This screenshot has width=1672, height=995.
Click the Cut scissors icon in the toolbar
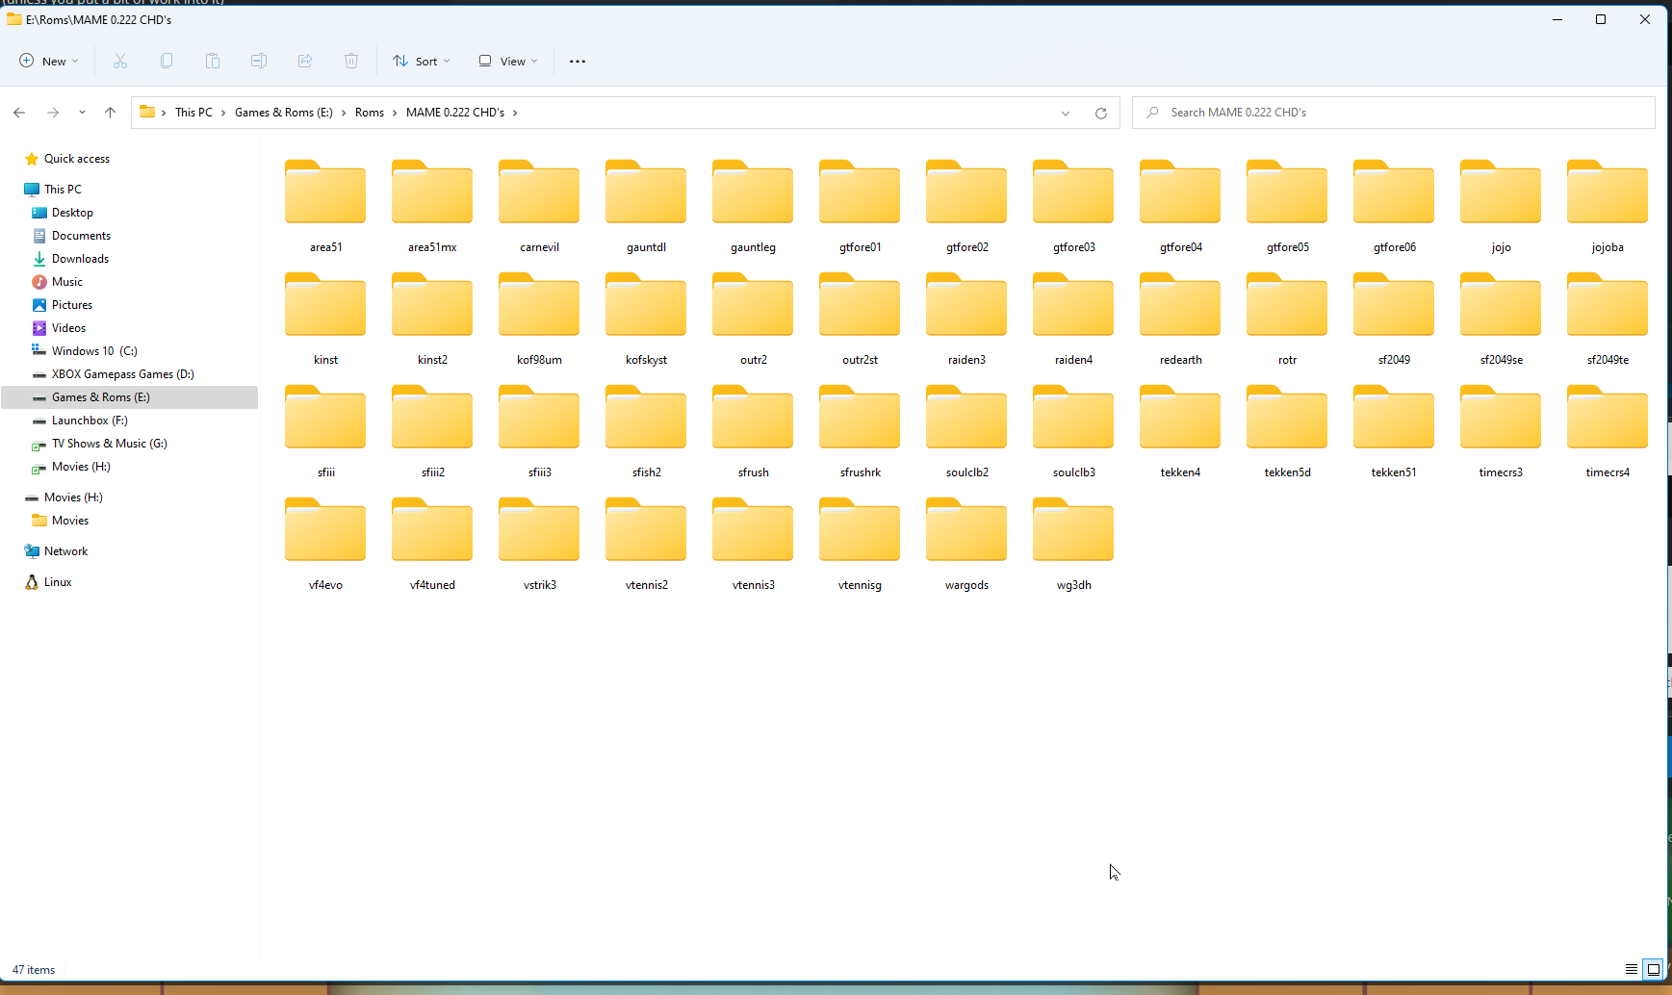[120, 61]
